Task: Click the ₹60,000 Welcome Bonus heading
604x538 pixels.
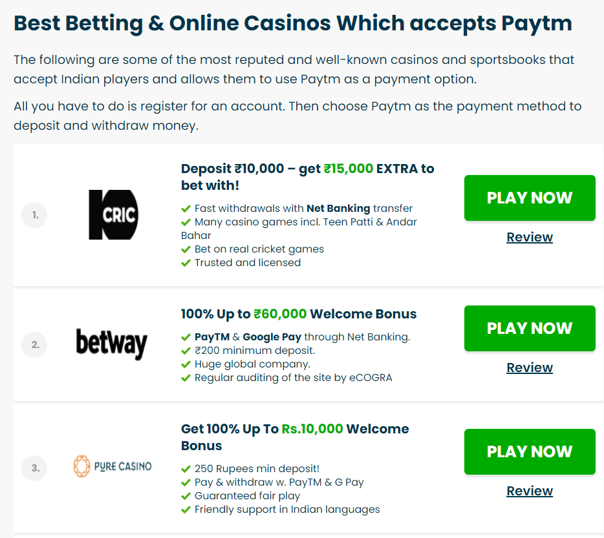Action: (299, 314)
